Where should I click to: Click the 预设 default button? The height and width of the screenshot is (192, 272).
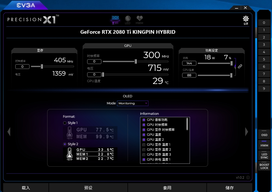tap(88, 188)
